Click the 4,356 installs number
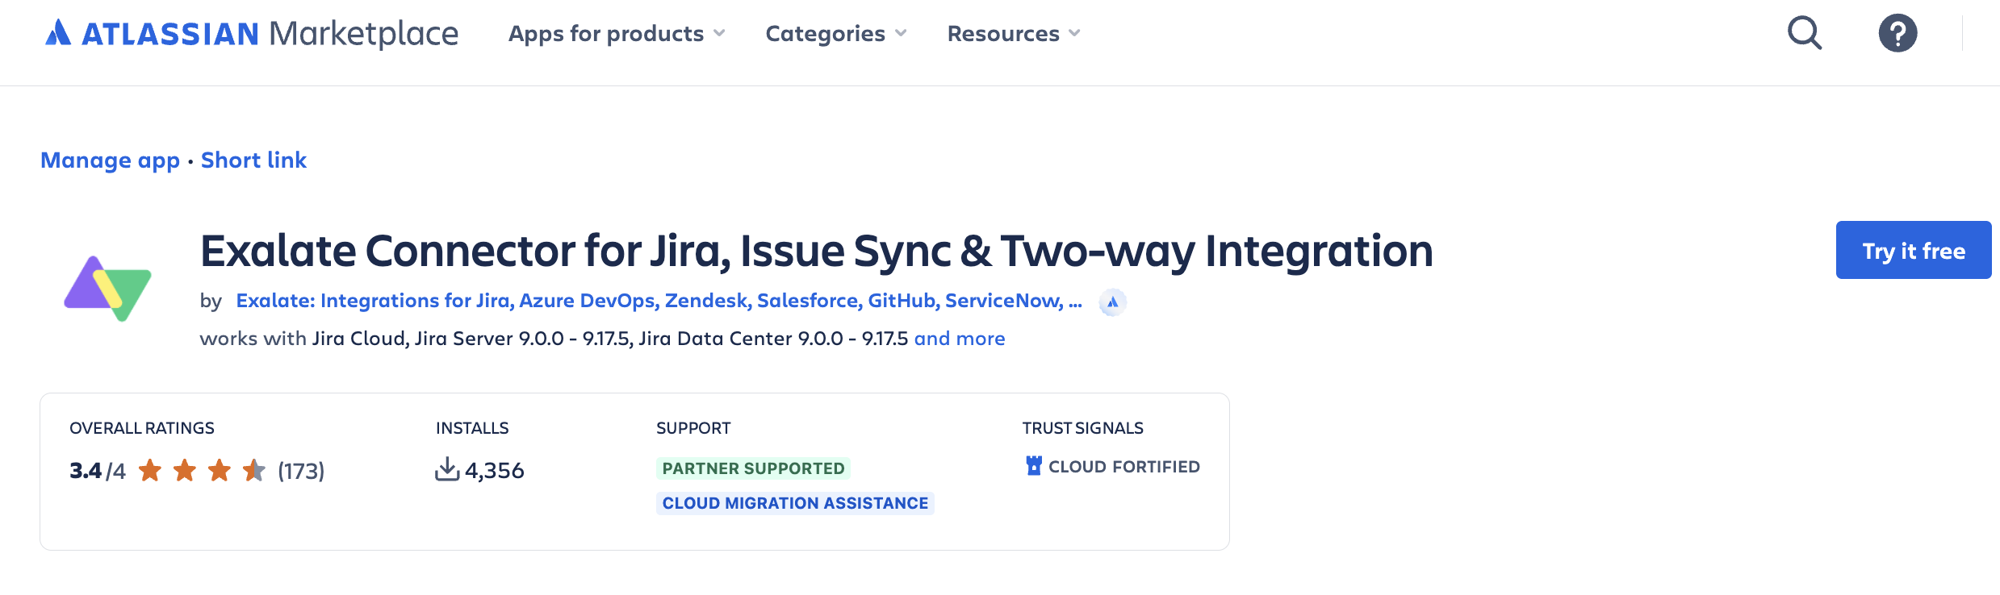This screenshot has height=595, width=2000. click(x=495, y=471)
